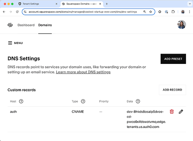Open Chrome profile avatar in toolbar
The height and width of the screenshot is (141, 193).
point(183,12)
